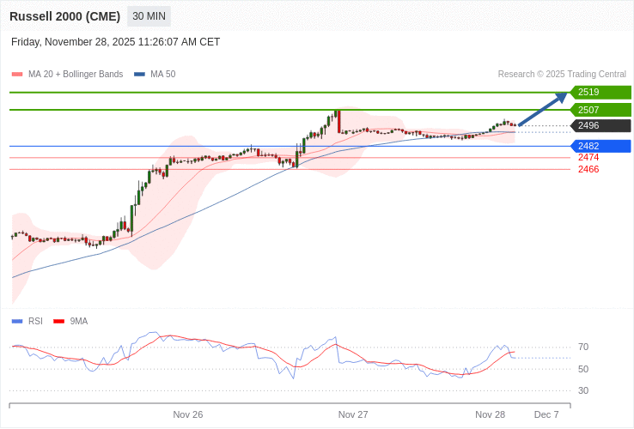Click the Russell 2000 (CME) title
634x429 pixels.
[x=64, y=16]
